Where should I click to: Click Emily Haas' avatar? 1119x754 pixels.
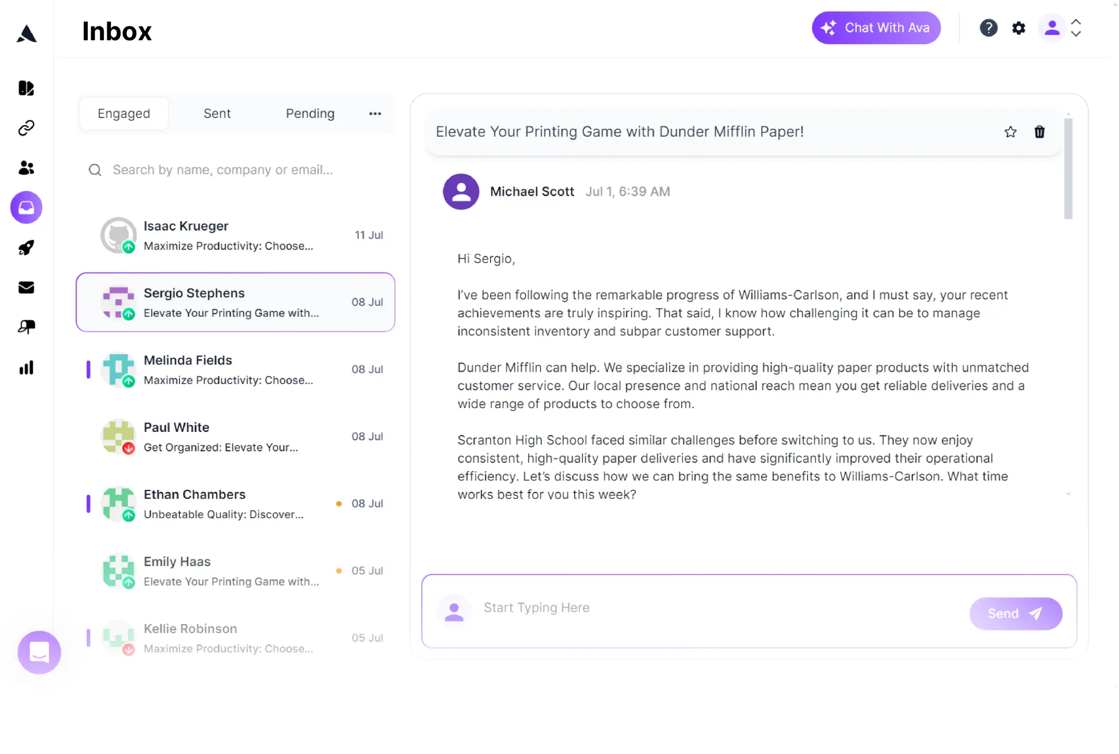tap(118, 570)
